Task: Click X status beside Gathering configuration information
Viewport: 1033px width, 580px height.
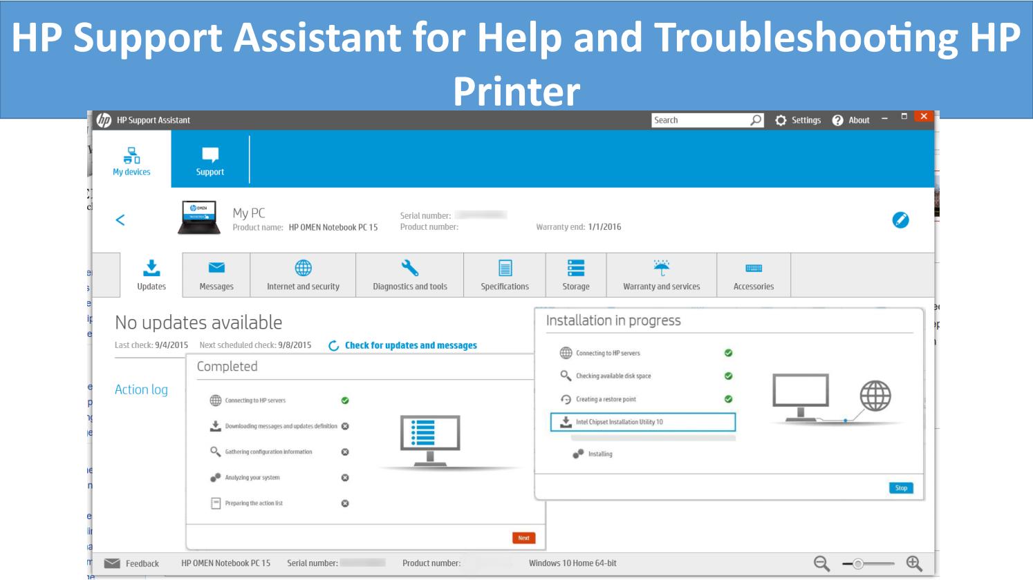Action: click(345, 452)
